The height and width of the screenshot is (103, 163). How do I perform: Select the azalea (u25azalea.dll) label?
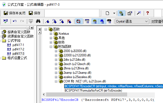click(77, 77)
